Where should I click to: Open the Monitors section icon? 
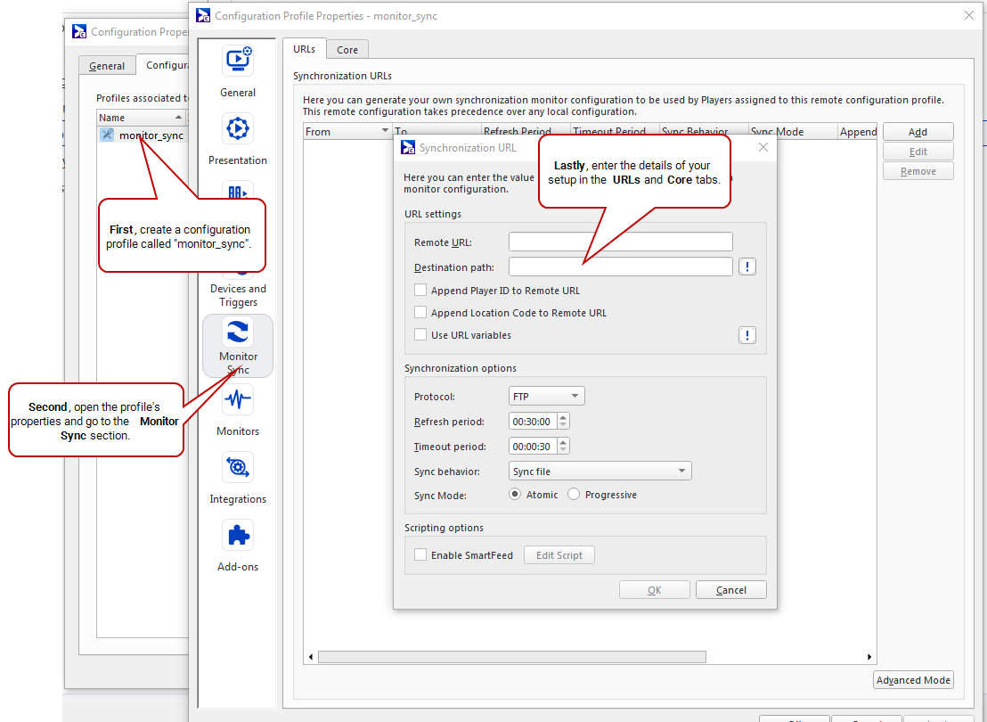238,400
